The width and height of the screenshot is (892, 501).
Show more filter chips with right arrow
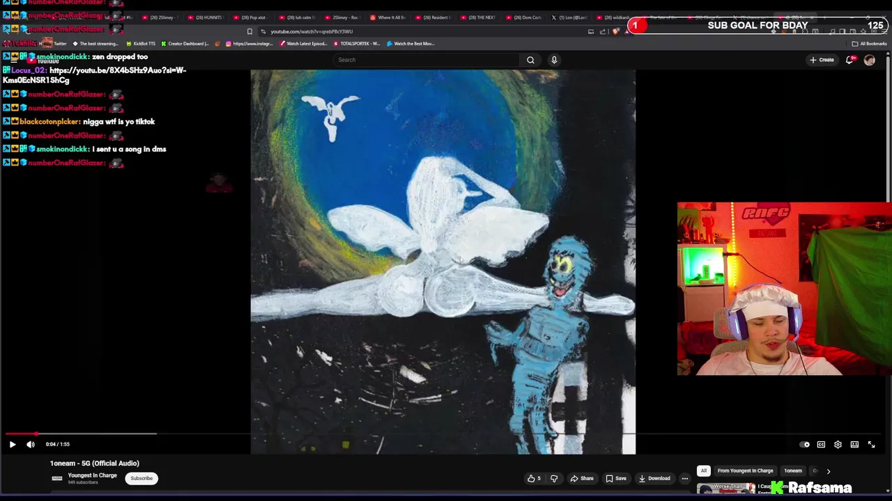828,471
